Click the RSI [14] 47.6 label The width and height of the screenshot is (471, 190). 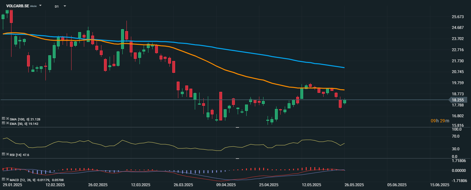click(19, 155)
